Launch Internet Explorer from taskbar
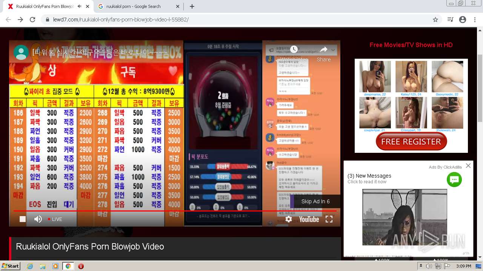Viewport: 483px width, 271px height. (30, 266)
